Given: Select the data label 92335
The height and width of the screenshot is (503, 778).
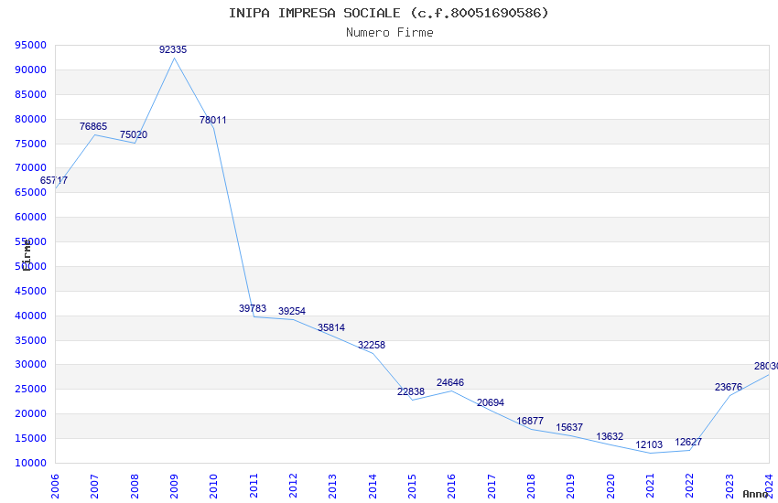Looking at the screenshot, I should coord(173,49).
